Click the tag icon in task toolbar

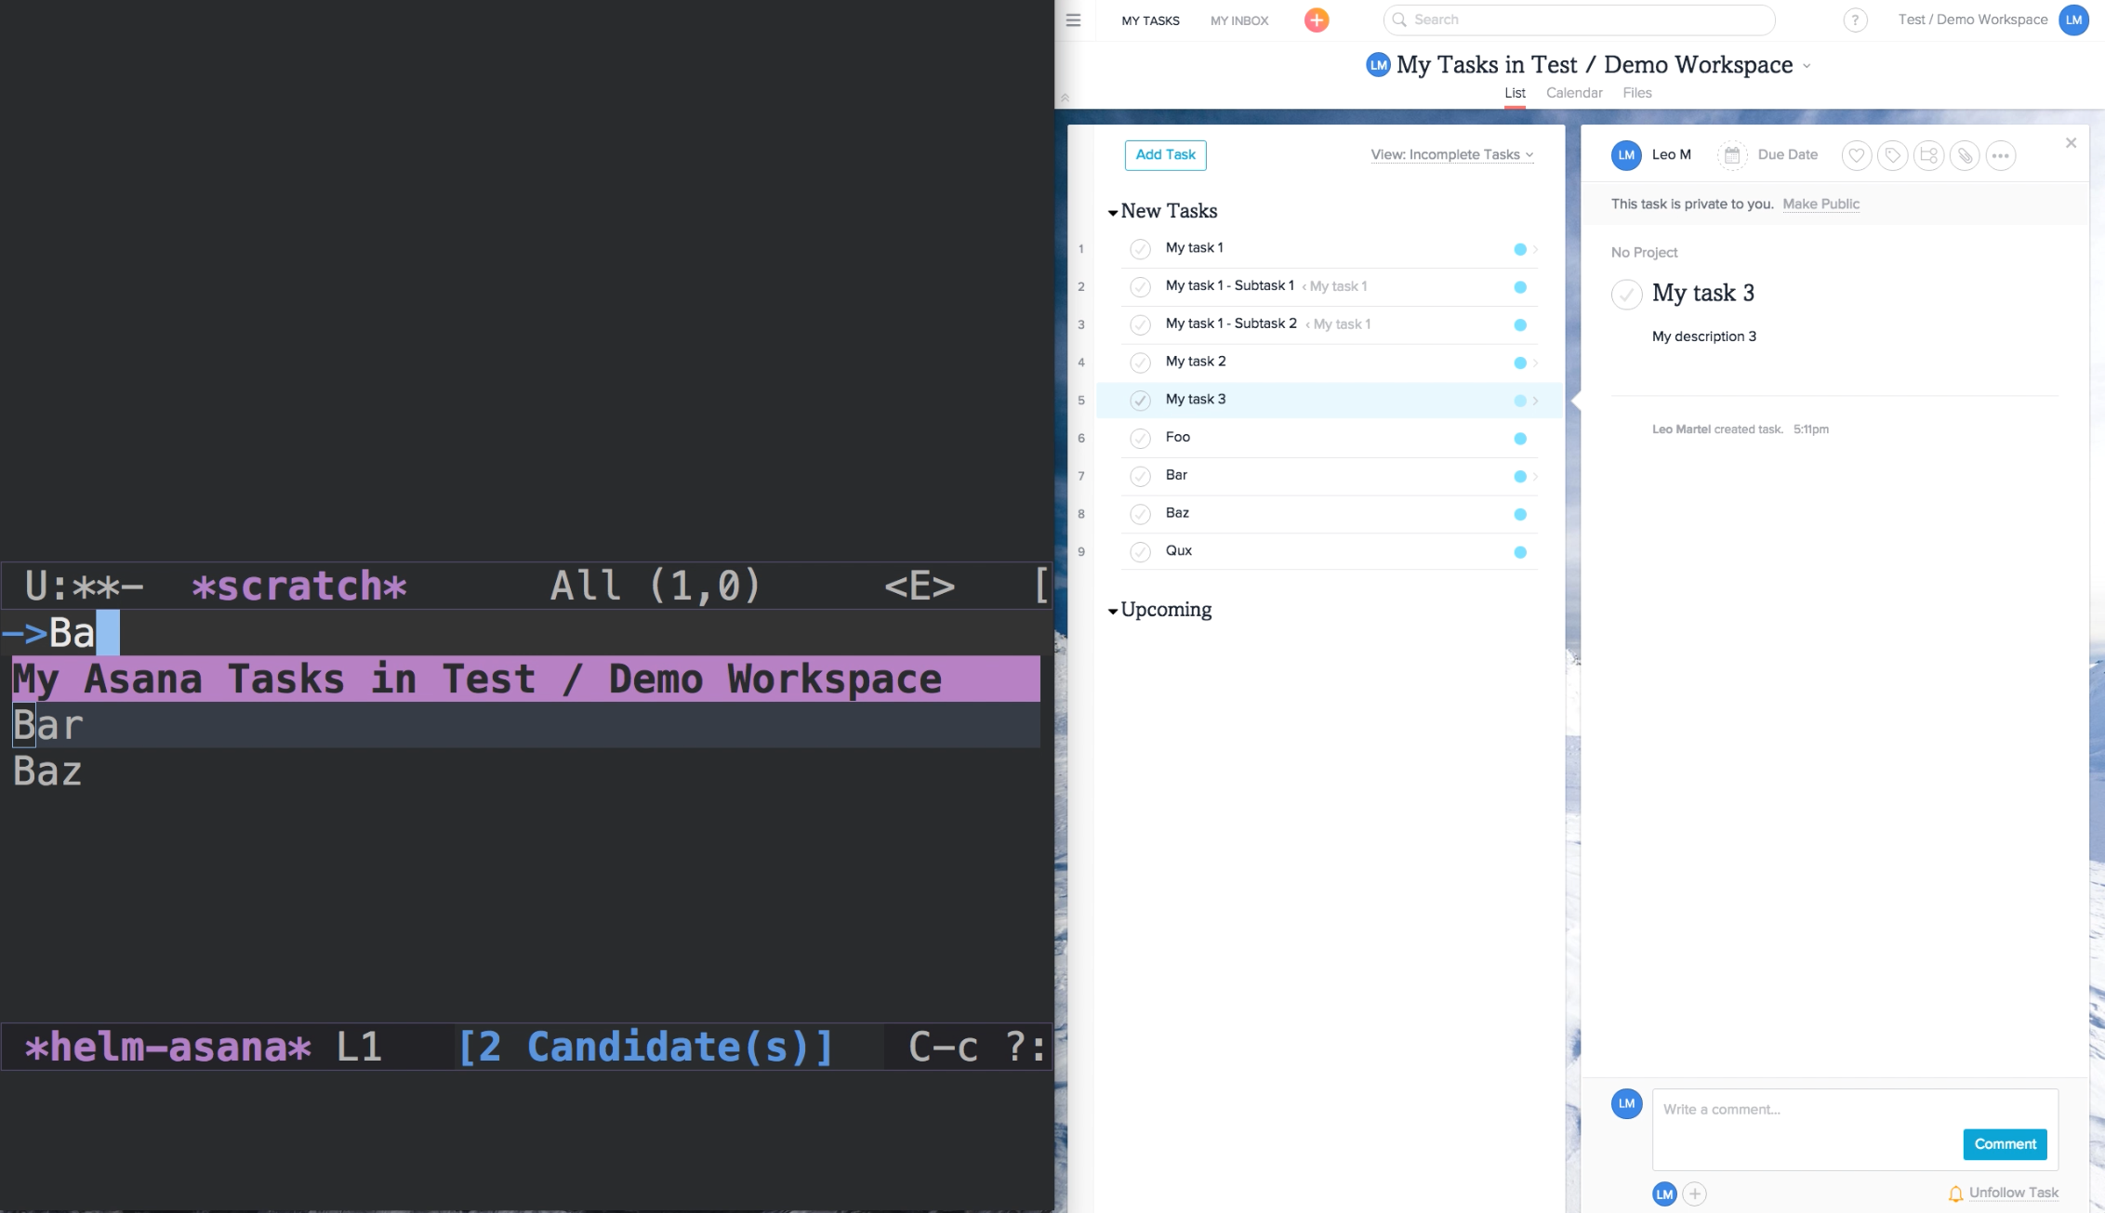pyautogui.click(x=1892, y=156)
